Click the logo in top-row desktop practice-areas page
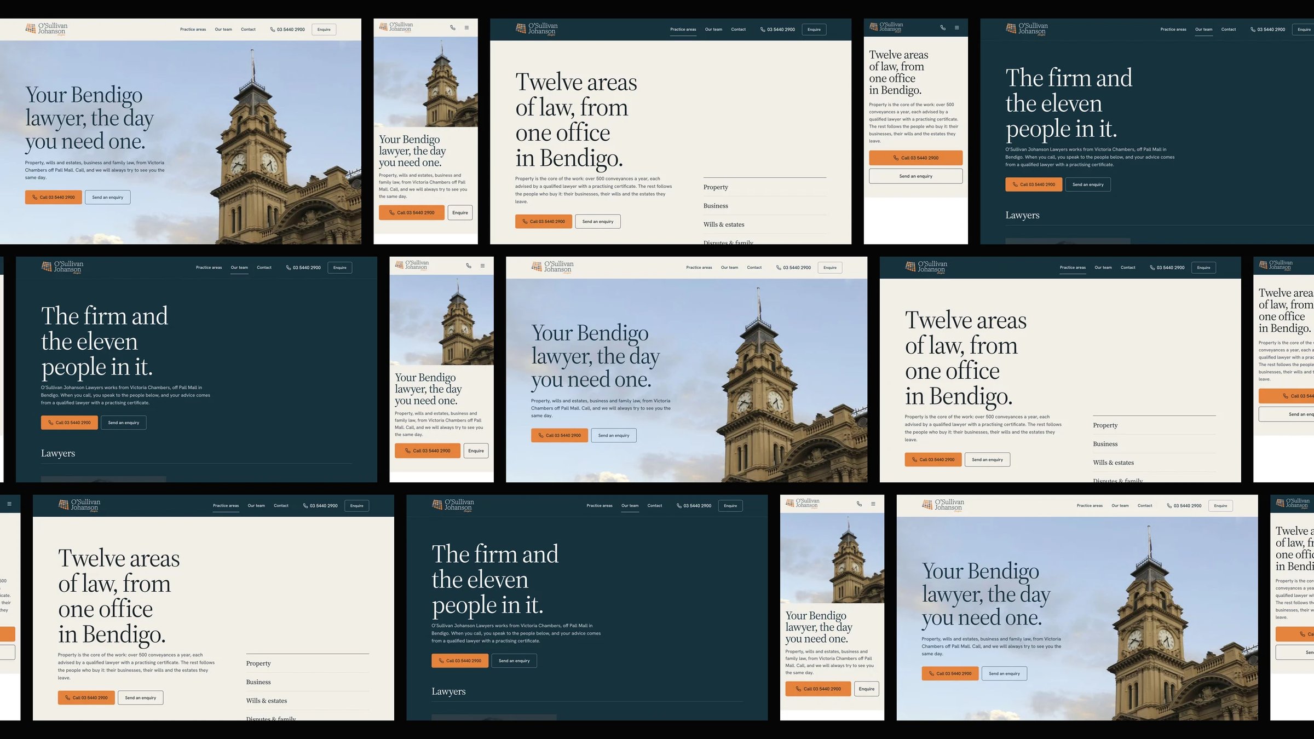Image resolution: width=1314 pixels, height=739 pixels. click(x=537, y=28)
